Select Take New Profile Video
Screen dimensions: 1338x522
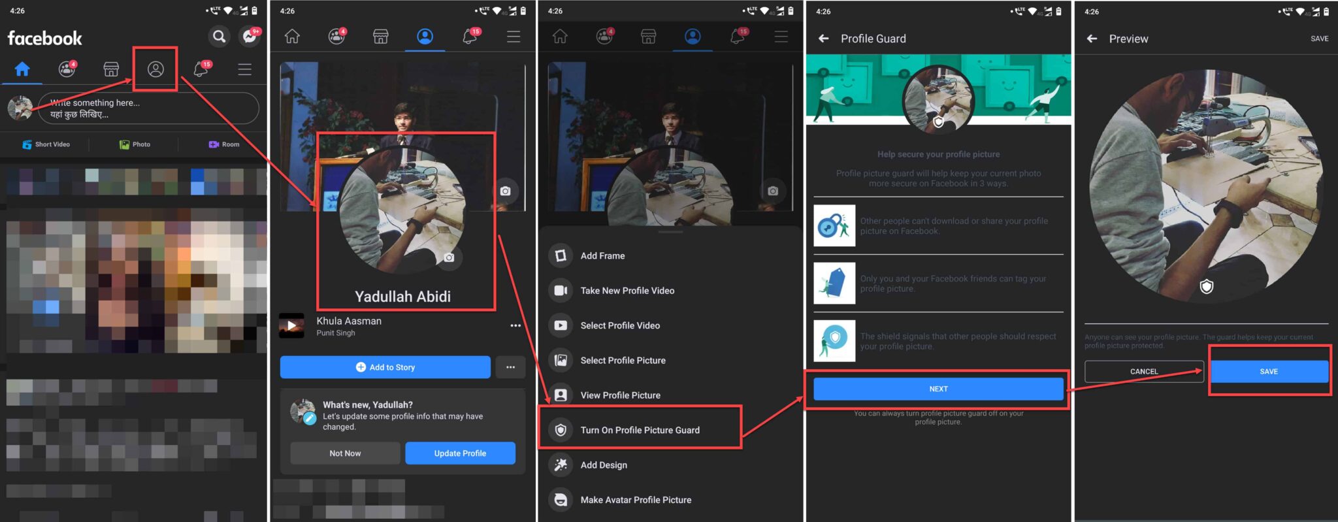tap(670, 291)
